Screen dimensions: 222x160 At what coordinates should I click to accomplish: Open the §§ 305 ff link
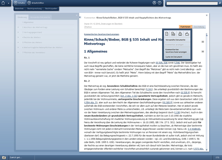point(167,103)
